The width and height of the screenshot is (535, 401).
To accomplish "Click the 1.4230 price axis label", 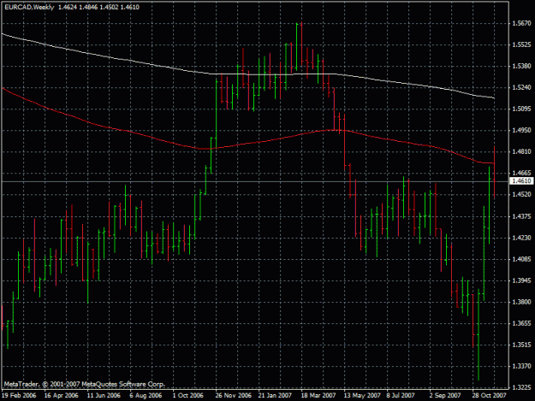I will [521, 238].
